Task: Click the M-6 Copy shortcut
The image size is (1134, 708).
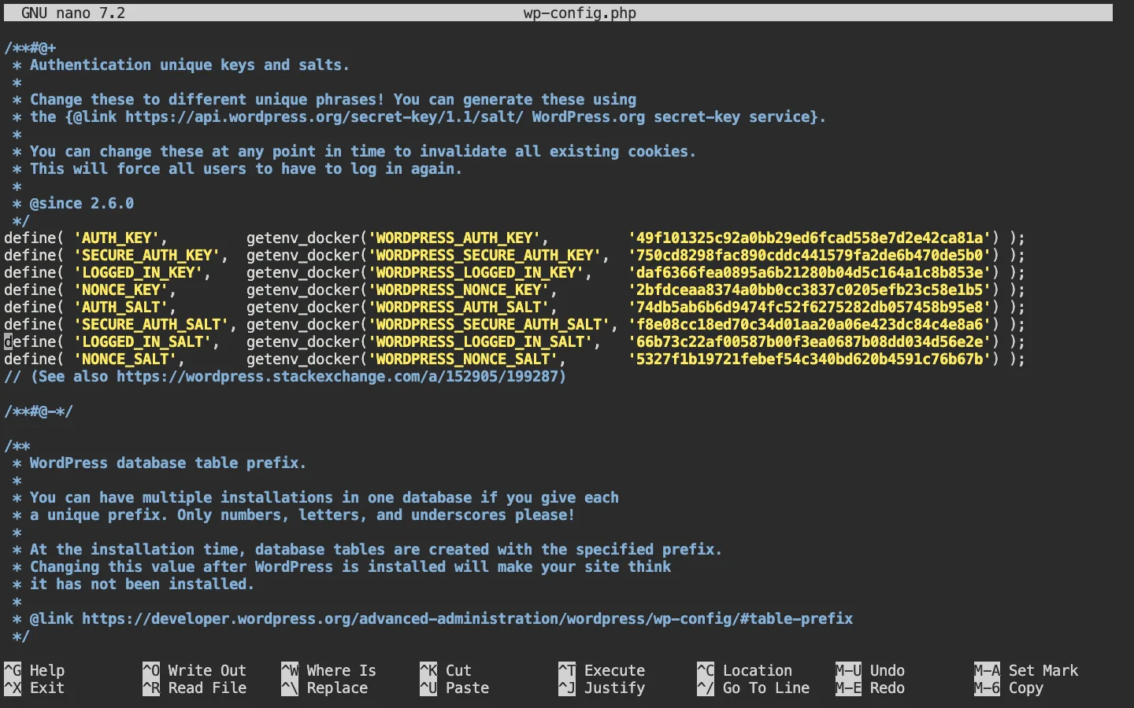Action: [x=1009, y=688]
